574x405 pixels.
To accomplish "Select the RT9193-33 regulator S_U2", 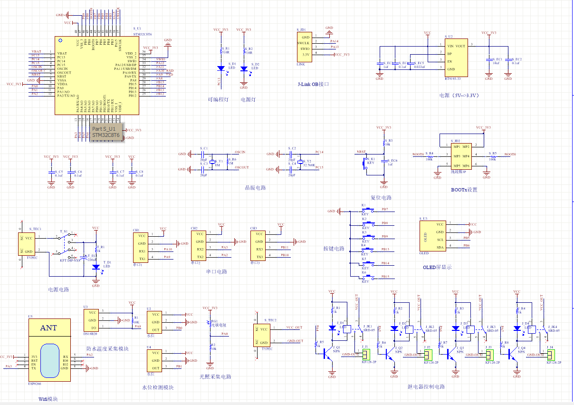I will click(x=455, y=58).
